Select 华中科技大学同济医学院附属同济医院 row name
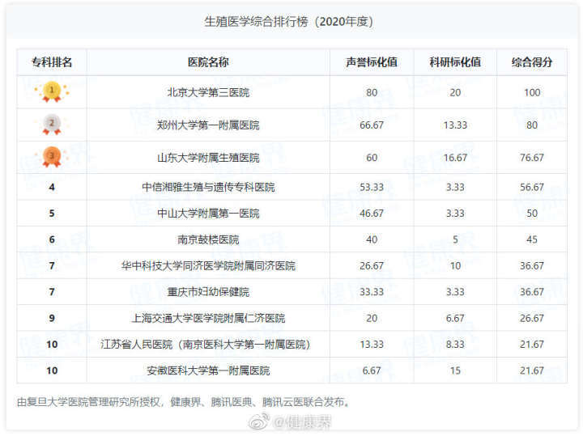Image resolution: width=583 pixels, height=436 pixels. click(208, 265)
